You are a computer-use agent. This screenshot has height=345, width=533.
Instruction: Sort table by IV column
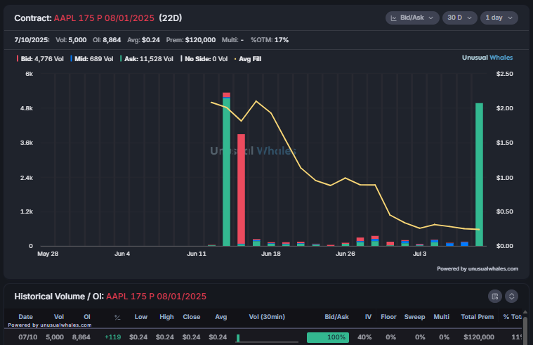point(368,317)
